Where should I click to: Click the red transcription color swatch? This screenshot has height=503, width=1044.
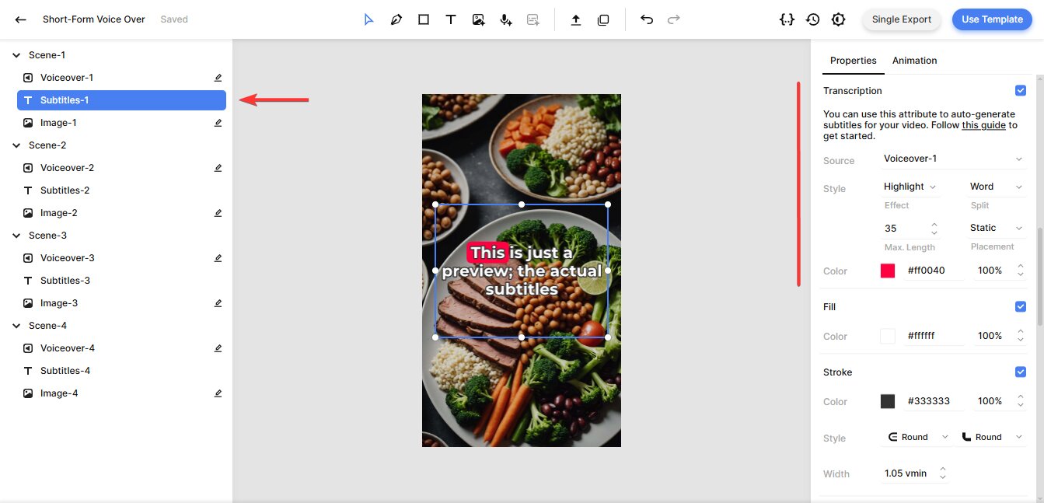(x=888, y=271)
